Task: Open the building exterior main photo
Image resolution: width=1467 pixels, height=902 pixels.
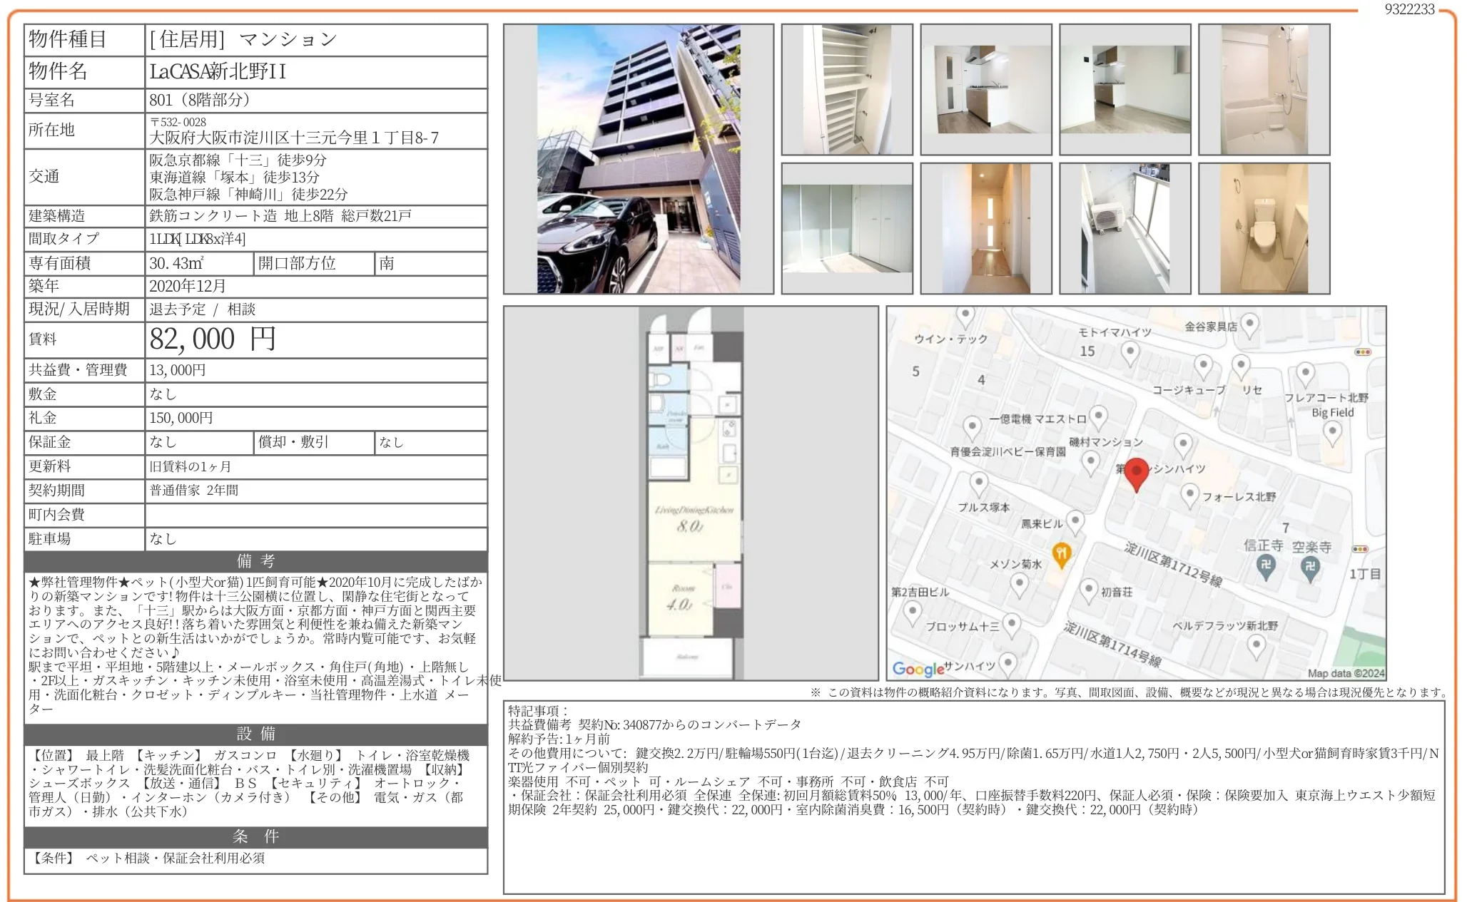Action: 638,158
